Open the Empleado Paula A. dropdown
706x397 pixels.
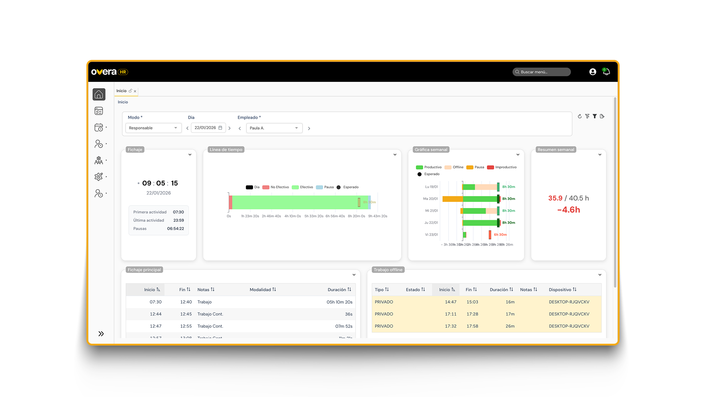(x=274, y=128)
